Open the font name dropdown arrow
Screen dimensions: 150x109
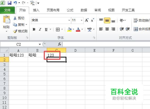click(x=69, y=20)
